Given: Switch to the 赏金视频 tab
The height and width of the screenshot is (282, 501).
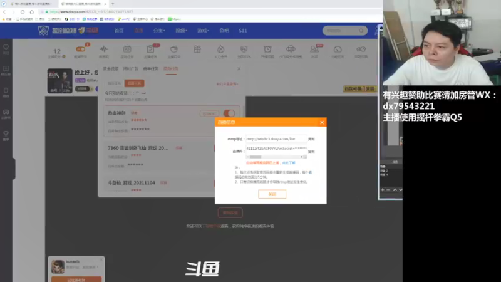Looking at the screenshot, I should coord(111,69).
